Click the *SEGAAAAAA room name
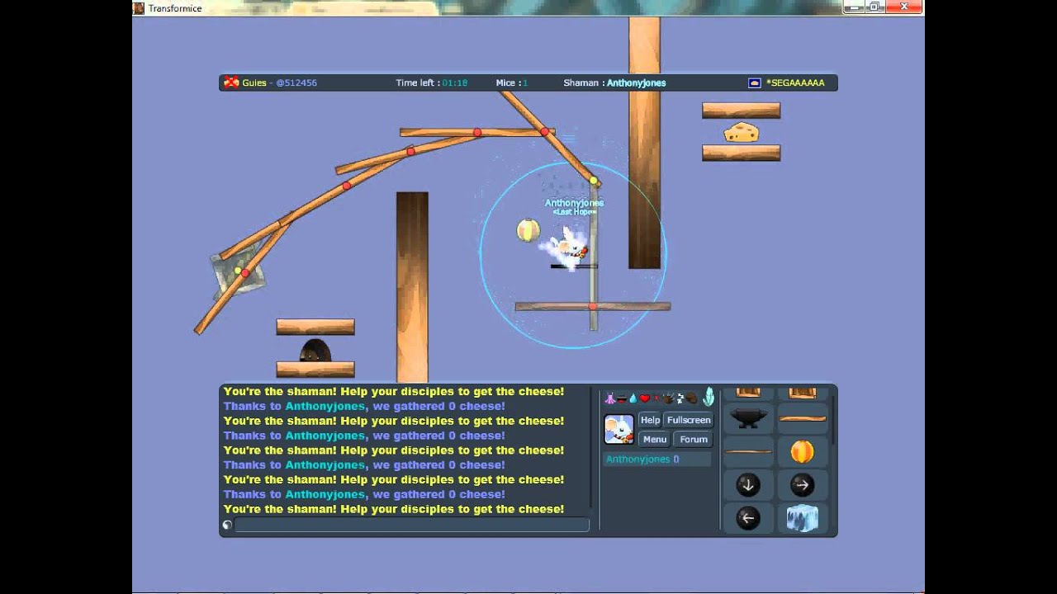The width and height of the screenshot is (1057, 594). [x=795, y=82]
